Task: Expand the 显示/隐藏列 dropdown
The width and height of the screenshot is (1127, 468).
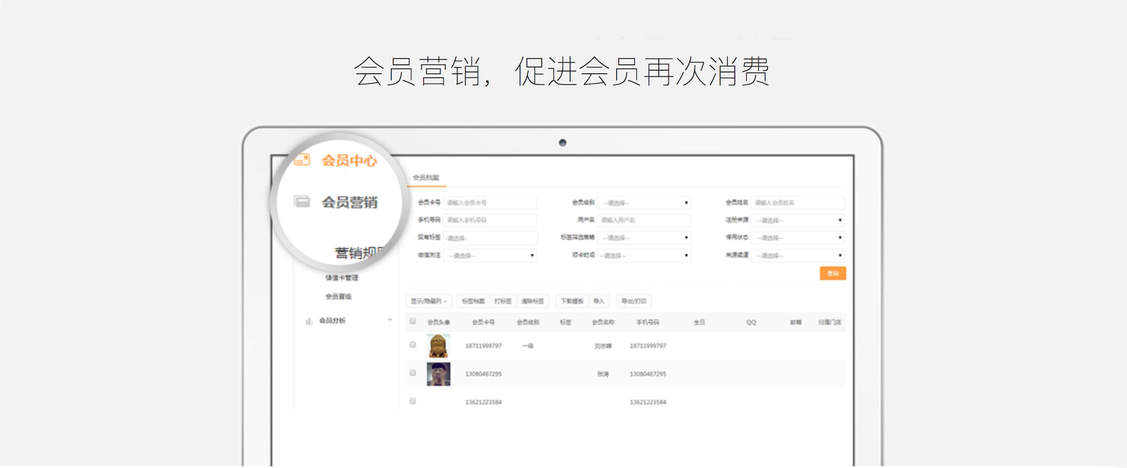Action: click(429, 302)
